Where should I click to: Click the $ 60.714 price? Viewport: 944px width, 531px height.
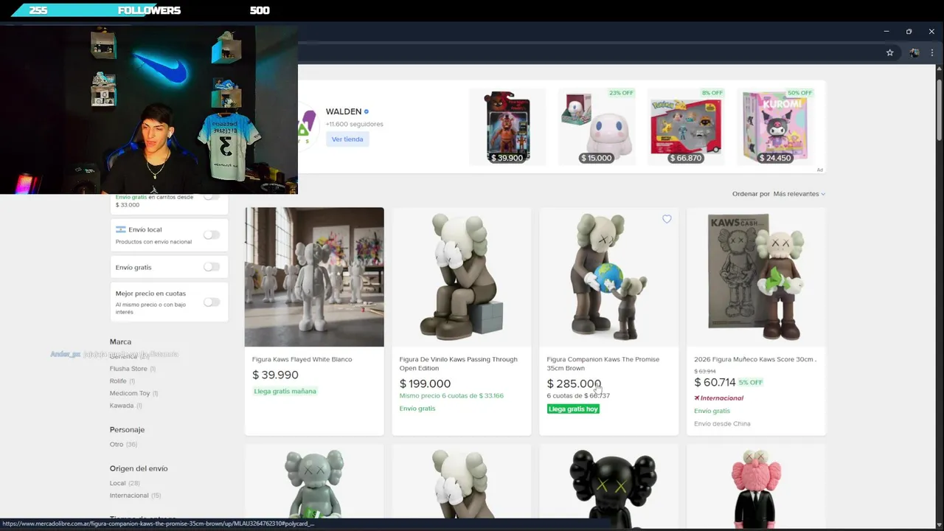click(x=715, y=382)
